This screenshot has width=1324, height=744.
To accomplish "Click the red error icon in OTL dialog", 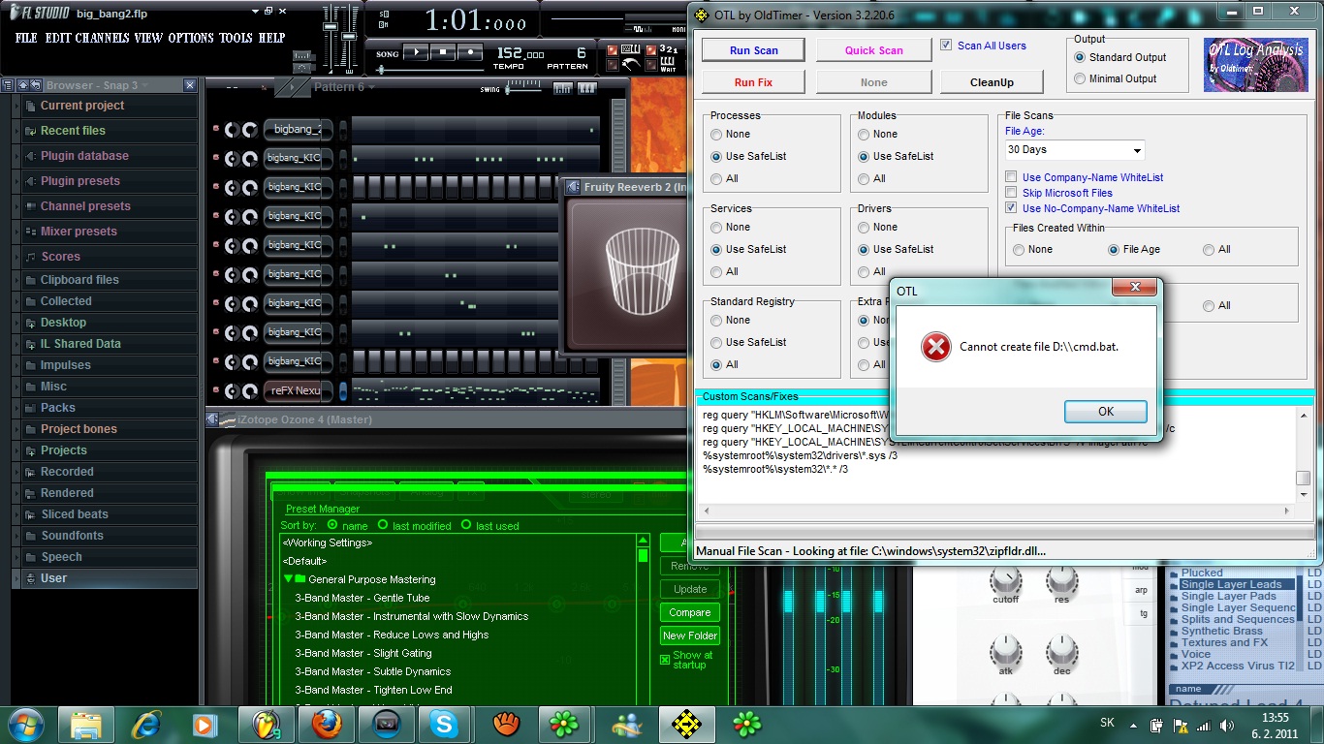I will point(935,347).
